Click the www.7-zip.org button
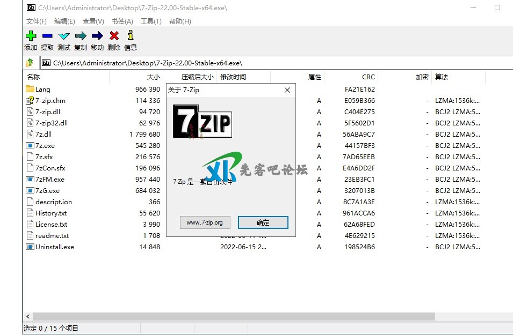The height and width of the screenshot is (335, 513). [205, 222]
